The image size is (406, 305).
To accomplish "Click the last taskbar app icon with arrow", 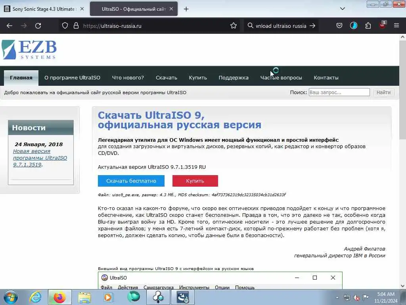I will point(183,297).
